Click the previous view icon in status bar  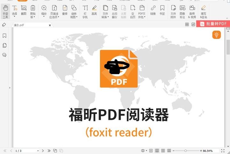pos(55,150)
